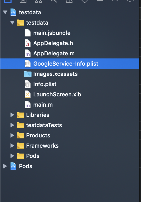The width and height of the screenshot is (141, 202).
Task: Open the Debug navigator lines icon
Action: pos(100,1)
